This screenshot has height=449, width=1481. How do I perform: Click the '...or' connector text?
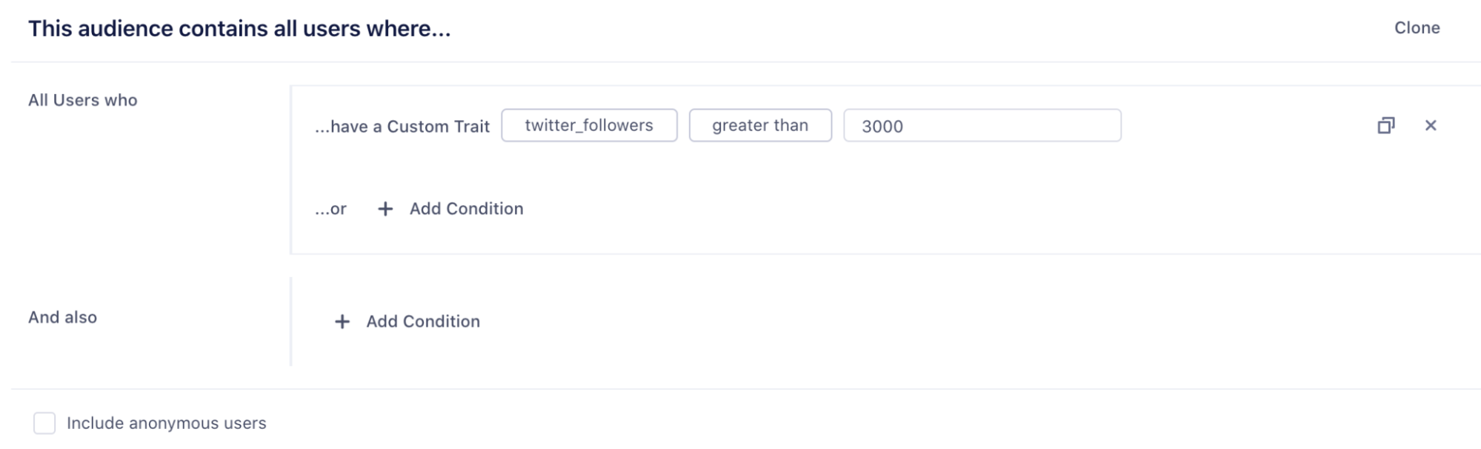(x=330, y=209)
